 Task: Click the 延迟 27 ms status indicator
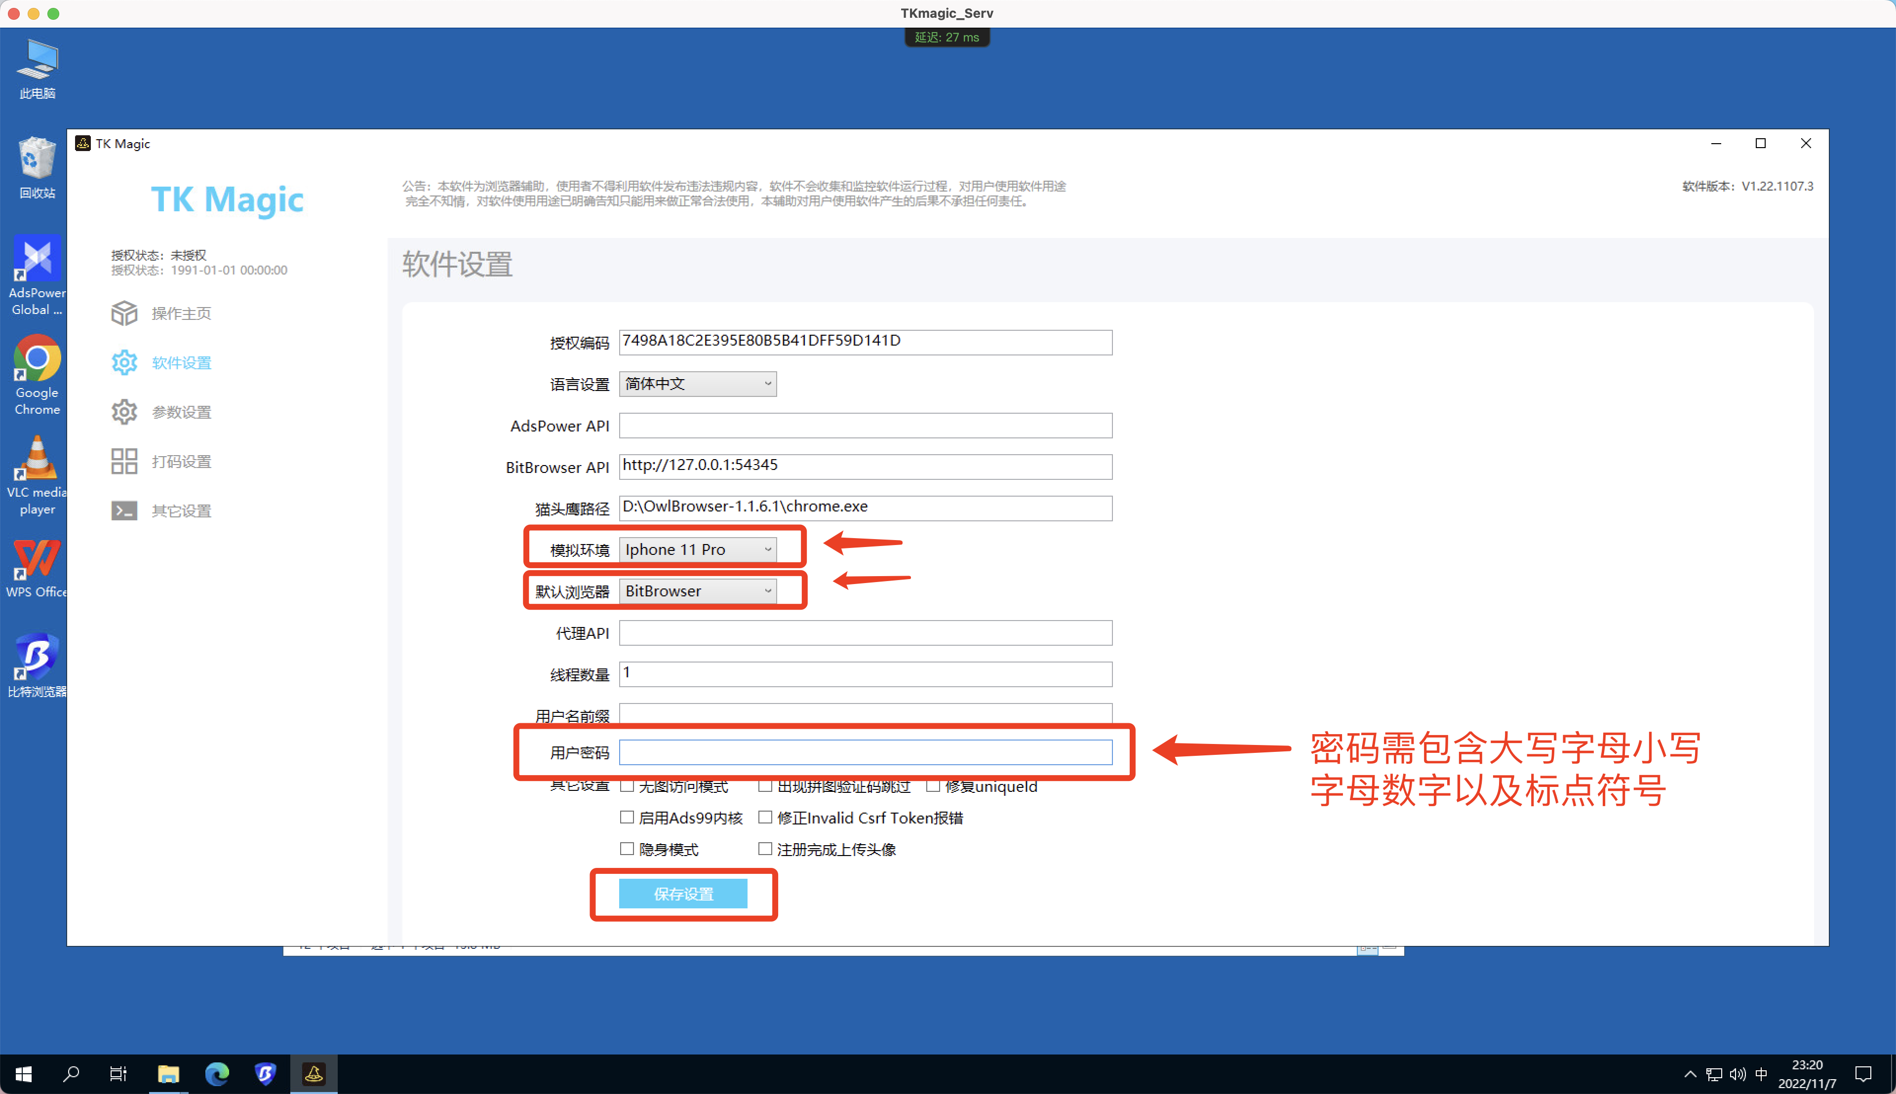947,36
